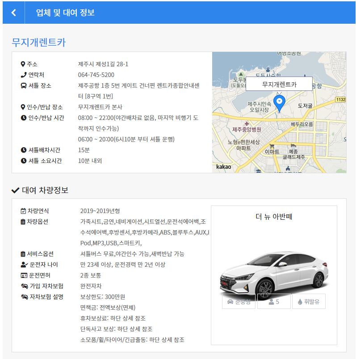Click the clipboard icon beside 서비스옵션
The image size is (356, 359).
click(23, 254)
